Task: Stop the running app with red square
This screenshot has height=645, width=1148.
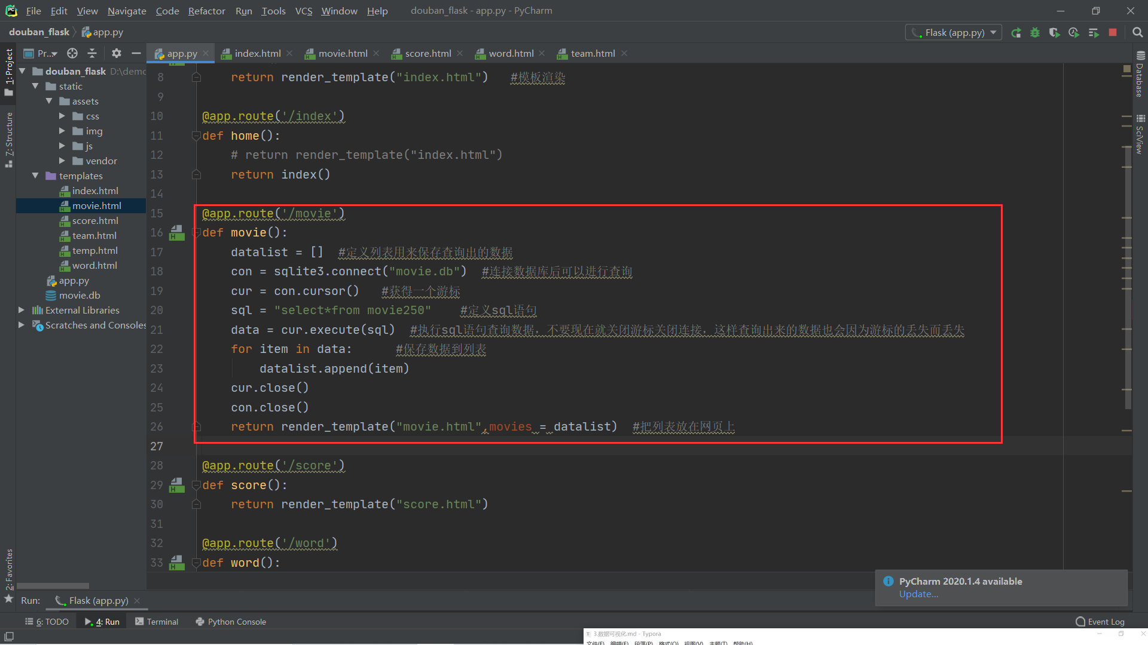Action: point(1113,33)
